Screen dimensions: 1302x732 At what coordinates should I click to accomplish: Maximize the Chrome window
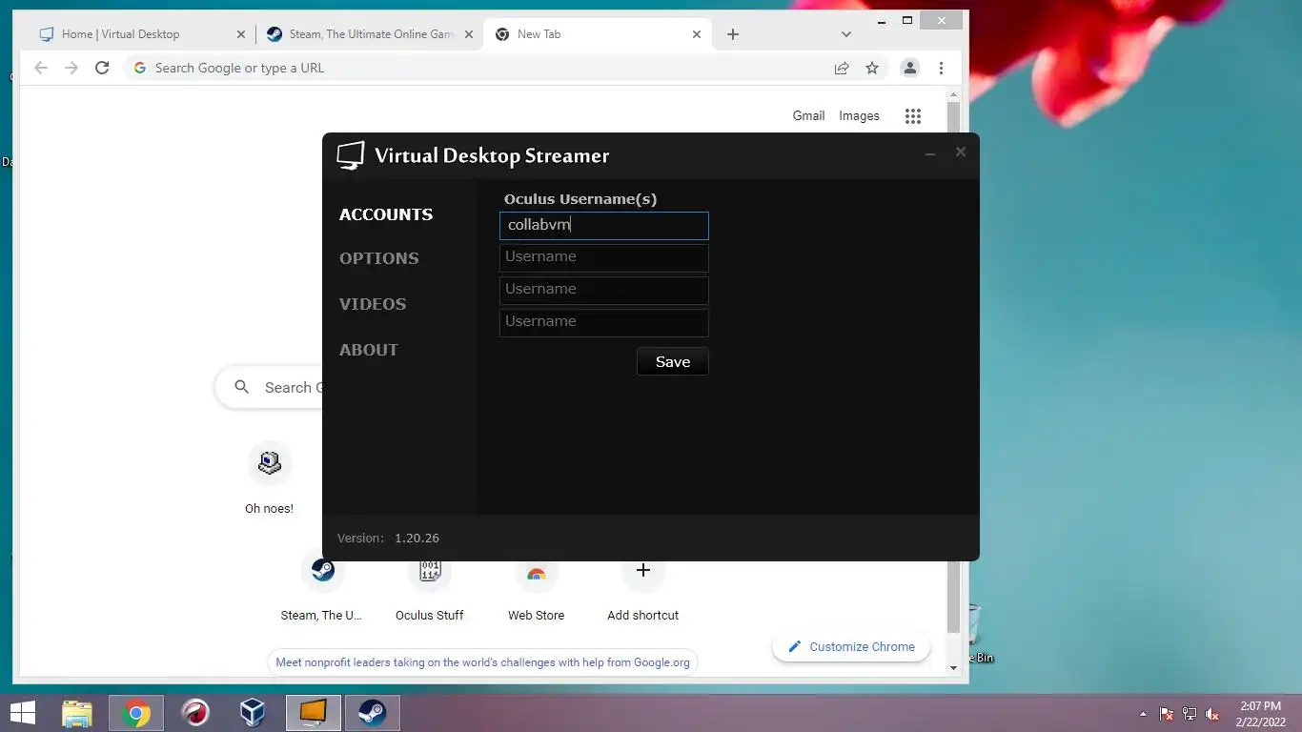click(x=906, y=20)
